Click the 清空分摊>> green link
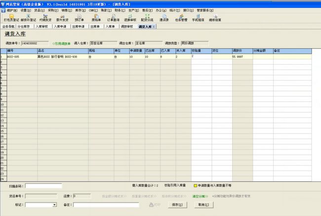This screenshot has height=216, width=321. 200,196
